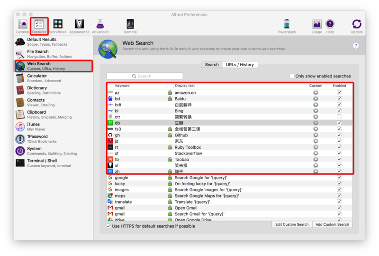Click custom gear for 京东 jd row

[x=316, y=141]
